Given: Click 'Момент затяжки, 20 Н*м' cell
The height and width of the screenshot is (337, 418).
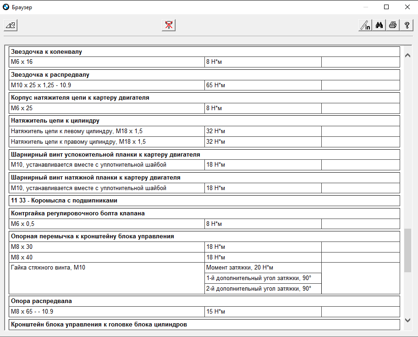Looking at the screenshot, I should point(263,268).
